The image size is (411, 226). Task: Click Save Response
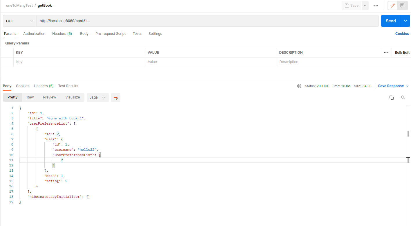[x=391, y=86]
